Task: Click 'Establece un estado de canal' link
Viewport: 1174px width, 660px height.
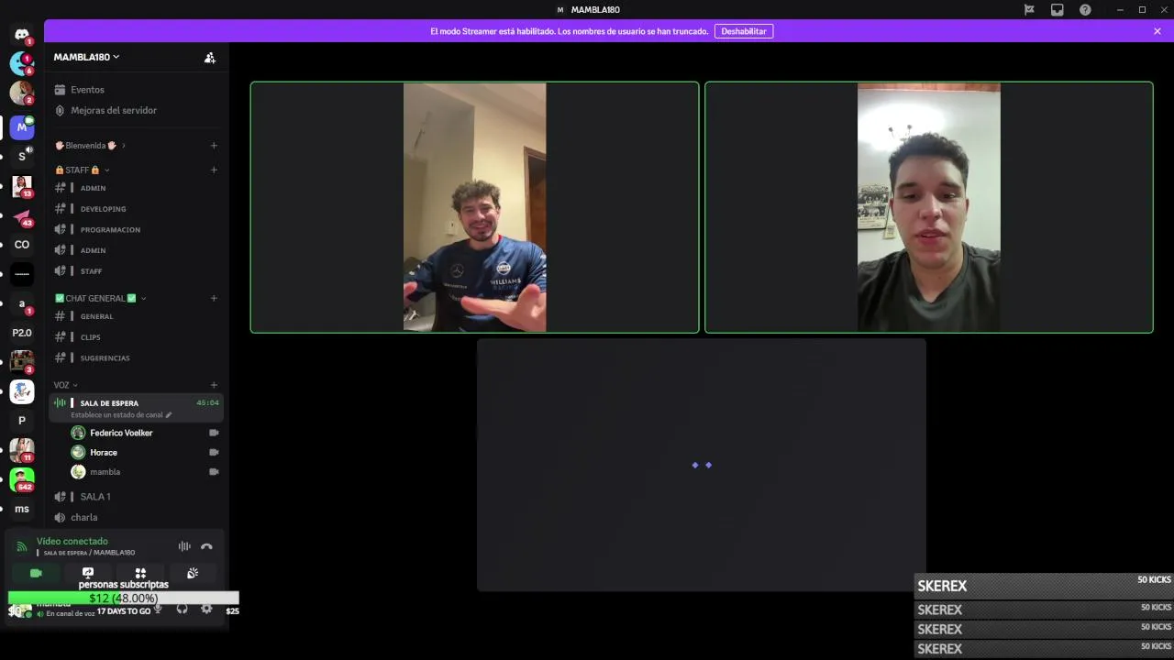Action: 116,415
